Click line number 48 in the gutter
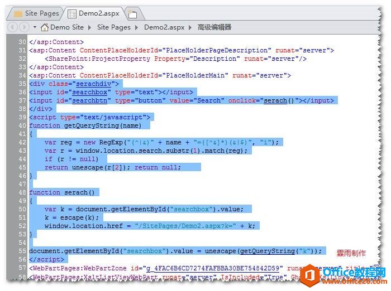391x291 pixels. 22,193
